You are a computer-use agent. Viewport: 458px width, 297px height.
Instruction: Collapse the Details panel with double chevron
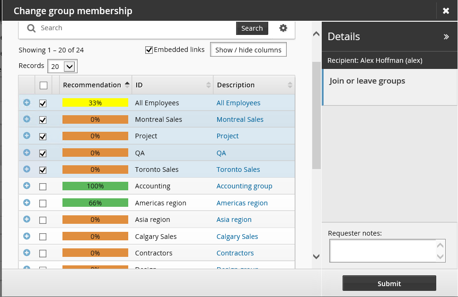click(446, 37)
